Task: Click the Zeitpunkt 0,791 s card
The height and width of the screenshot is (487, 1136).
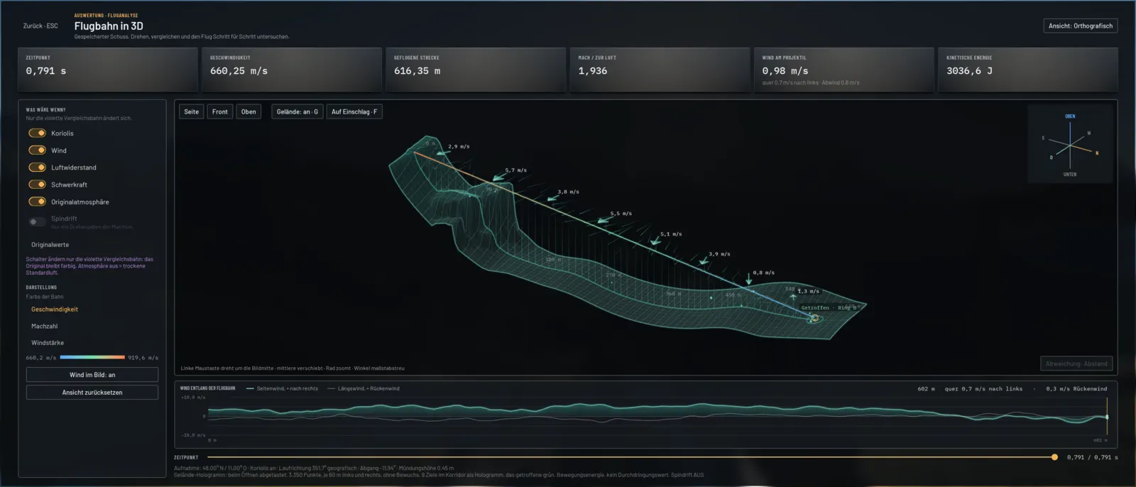Action: [108, 70]
